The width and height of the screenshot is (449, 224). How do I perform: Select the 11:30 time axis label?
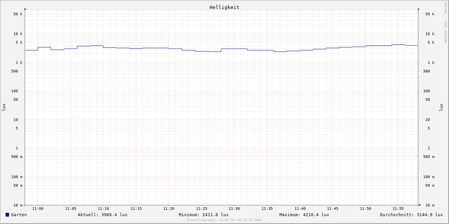point(234,209)
